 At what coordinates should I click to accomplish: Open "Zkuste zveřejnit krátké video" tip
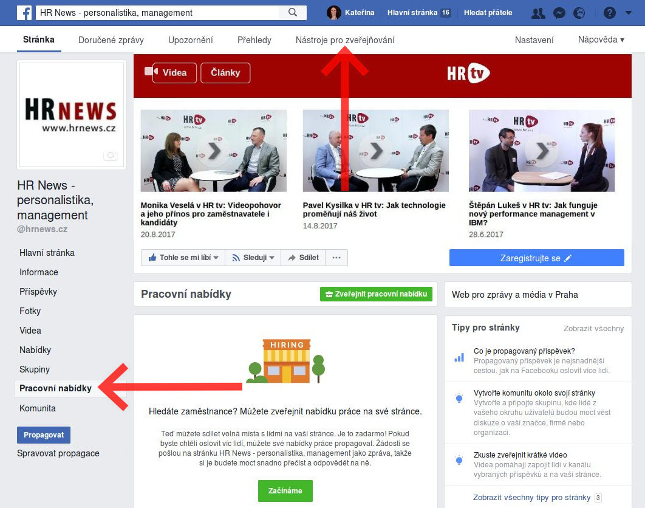pyautogui.click(x=520, y=455)
